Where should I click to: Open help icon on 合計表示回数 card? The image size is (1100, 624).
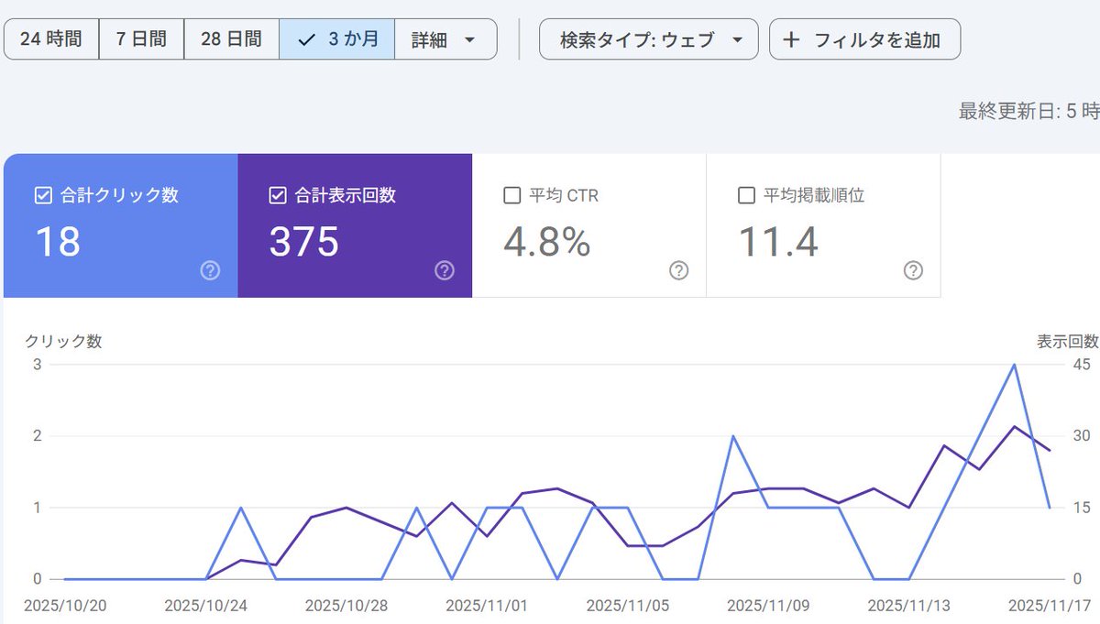[445, 270]
